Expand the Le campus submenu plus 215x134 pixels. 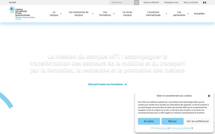click(61, 14)
